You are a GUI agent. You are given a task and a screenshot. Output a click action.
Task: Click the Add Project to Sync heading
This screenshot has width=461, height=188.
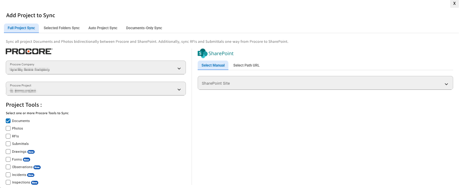point(31,15)
